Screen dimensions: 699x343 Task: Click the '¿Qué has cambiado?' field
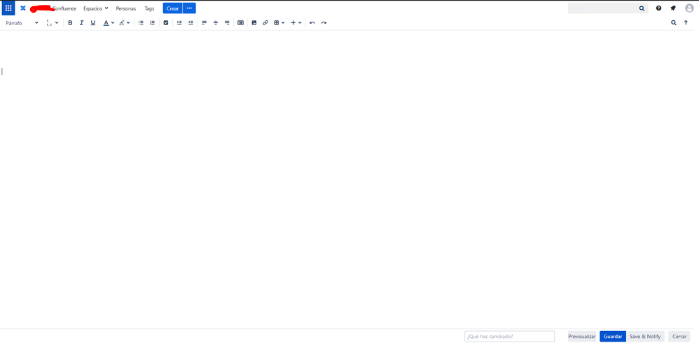pyautogui.click(x=509, y=336)
